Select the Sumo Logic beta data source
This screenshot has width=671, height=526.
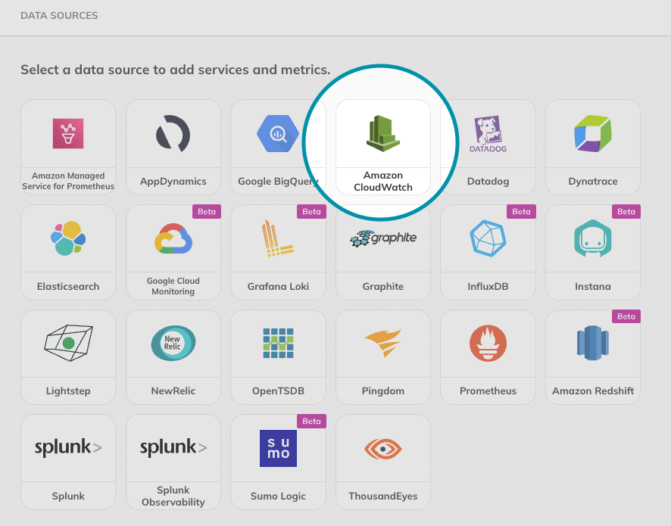[x=278, y=462]
